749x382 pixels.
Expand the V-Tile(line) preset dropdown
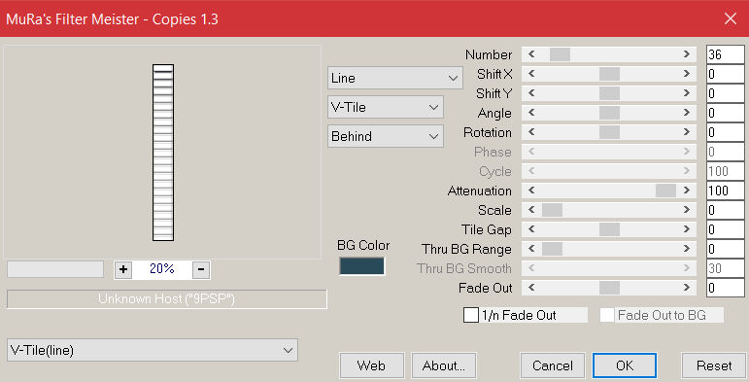[x=153, y=350]
